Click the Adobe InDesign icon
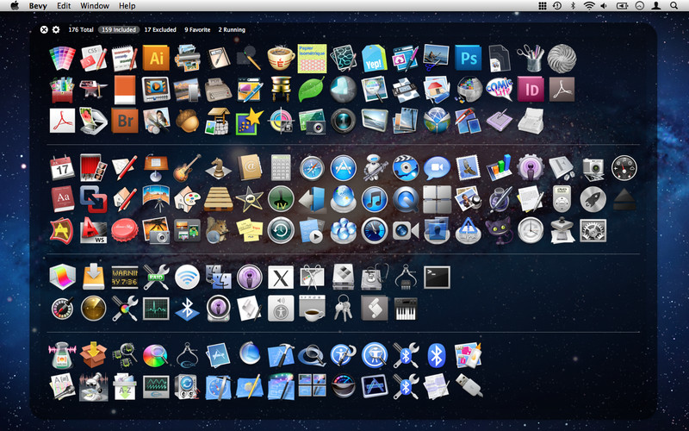 tap(533, 88)
